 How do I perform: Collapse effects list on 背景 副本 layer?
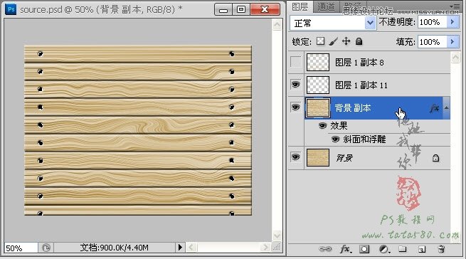[x=446, y=107]
